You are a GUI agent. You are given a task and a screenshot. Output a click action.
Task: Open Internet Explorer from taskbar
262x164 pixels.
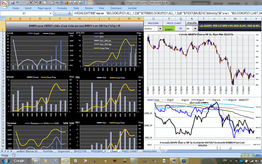click(x=134, y=161)
